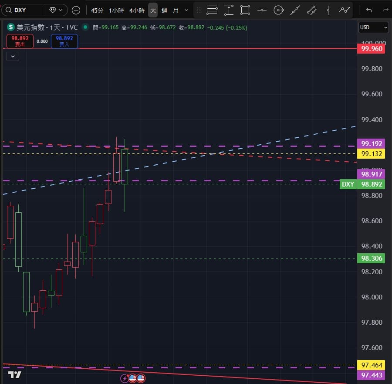Grab the drawing toolbar dotted handle
The width and height of the screenshot is (392, 384).
tap(199, 10)
